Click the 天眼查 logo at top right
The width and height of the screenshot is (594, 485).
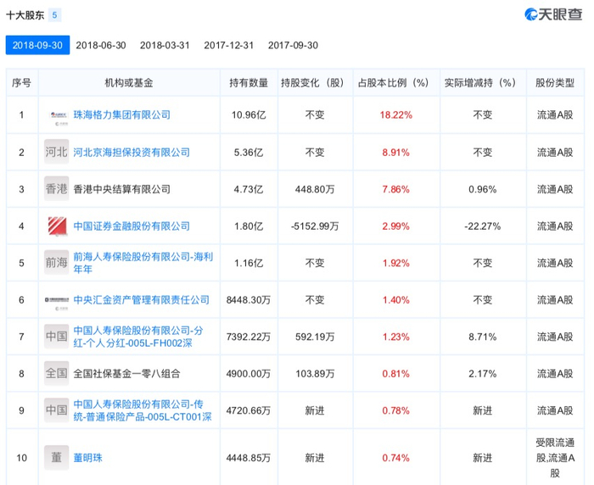pyautogui.click(x=553, y=14)
